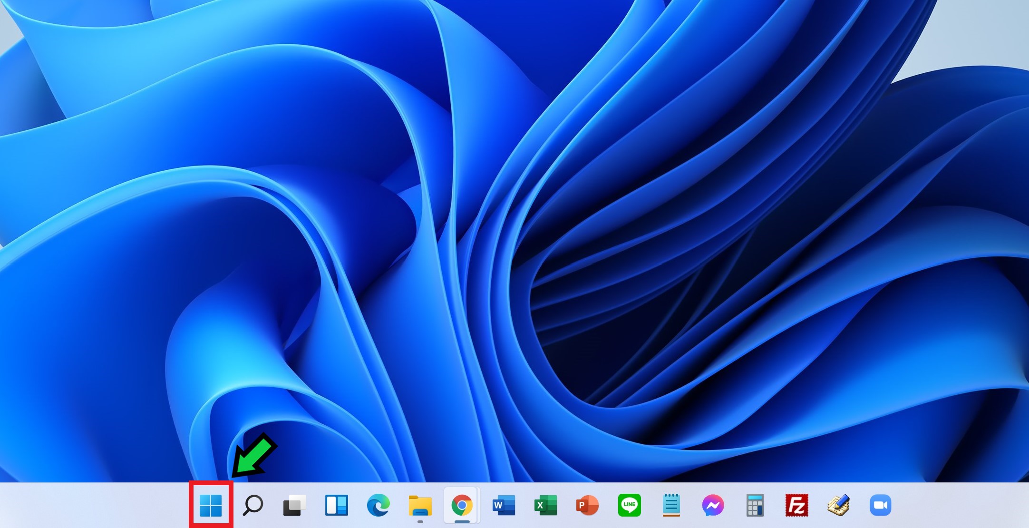Open the Notepad app icon

click(671, 505)
